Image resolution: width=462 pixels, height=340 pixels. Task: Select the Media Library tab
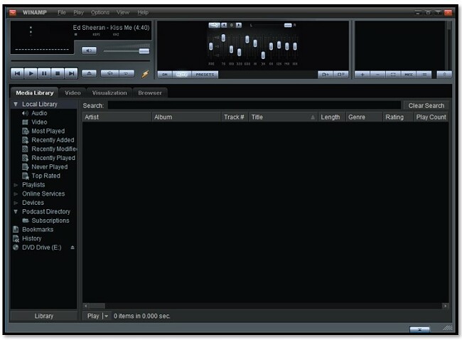point(35,93)
